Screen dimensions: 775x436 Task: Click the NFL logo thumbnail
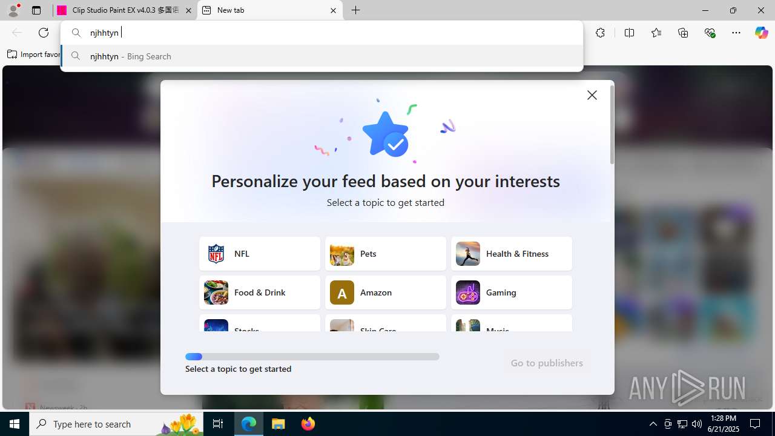pyautogui.click(x=216, y=254)
